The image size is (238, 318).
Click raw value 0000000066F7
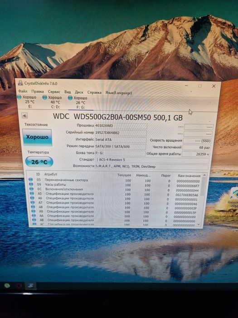188,186
